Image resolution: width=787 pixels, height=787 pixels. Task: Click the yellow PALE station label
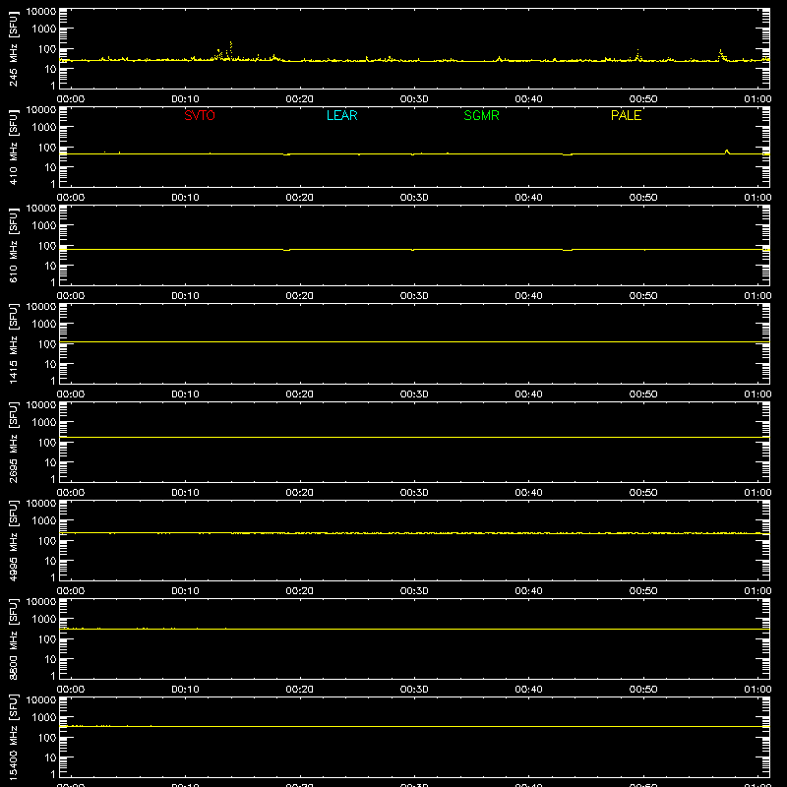[626, 115]
